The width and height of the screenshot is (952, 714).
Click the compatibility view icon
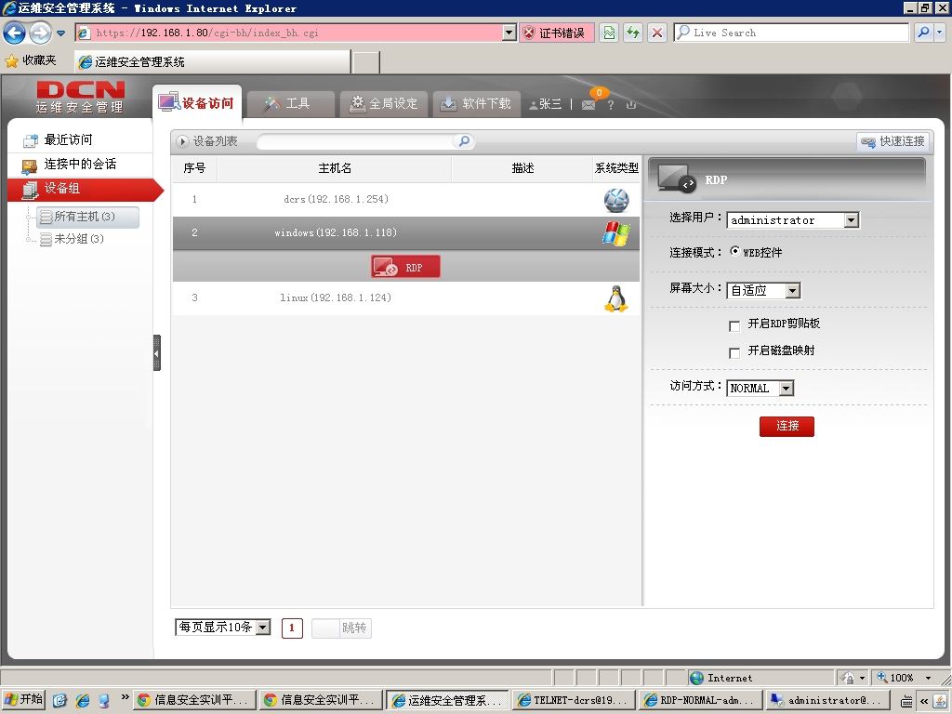609,33
